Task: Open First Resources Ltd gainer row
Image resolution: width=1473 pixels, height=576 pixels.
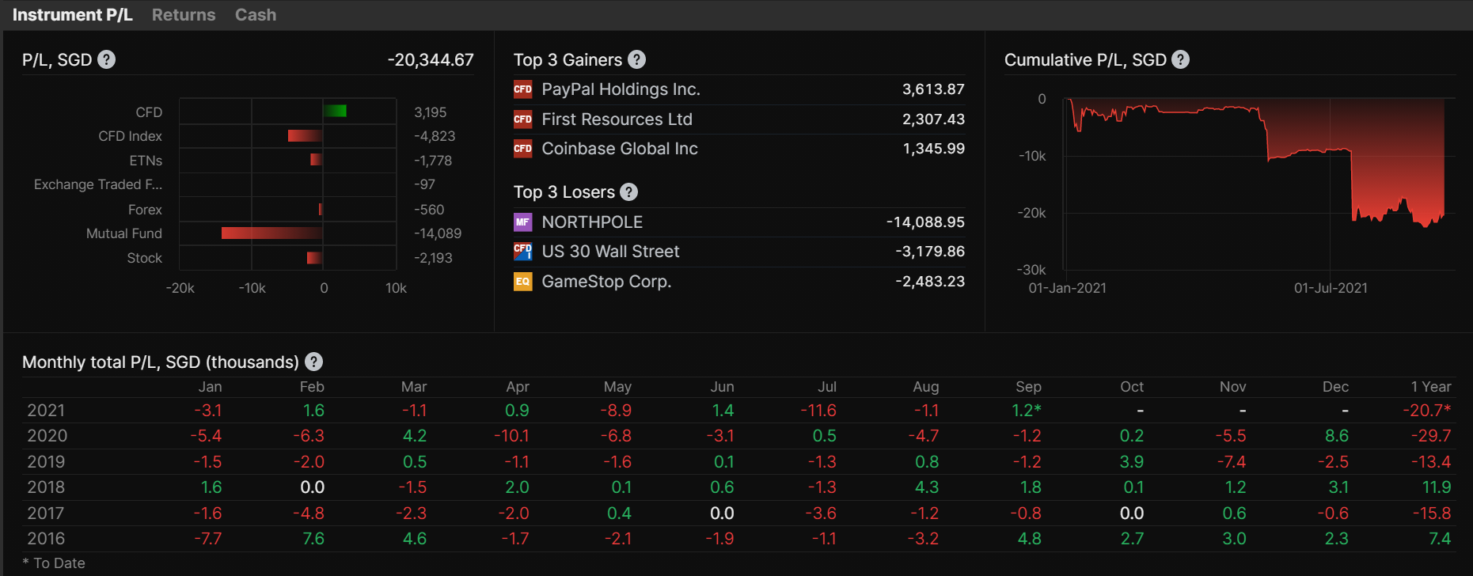Action: tap(739, 119)
